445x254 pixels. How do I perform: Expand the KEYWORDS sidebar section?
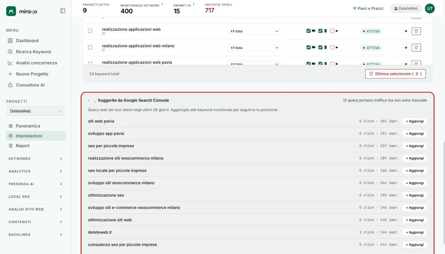tap(36, 159)
